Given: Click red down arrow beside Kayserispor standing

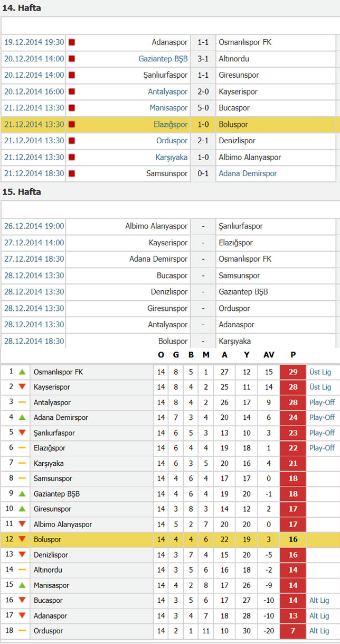Looking at the screenshot, I should tap(22, 387).
